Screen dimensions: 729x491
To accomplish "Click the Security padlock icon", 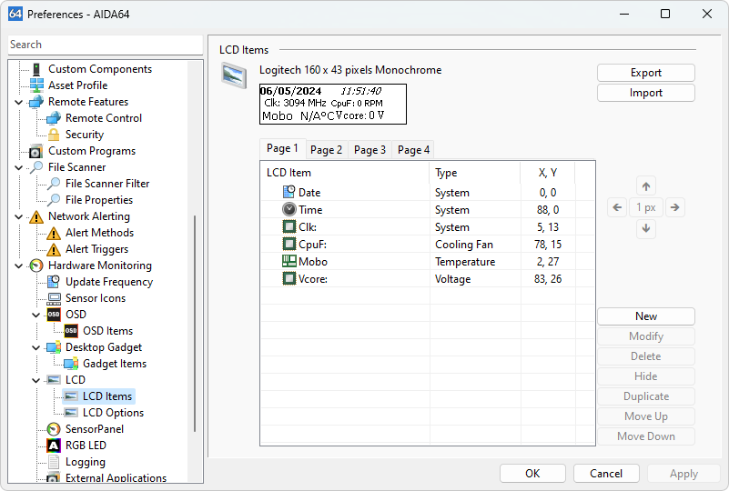I will click(54, 135).
